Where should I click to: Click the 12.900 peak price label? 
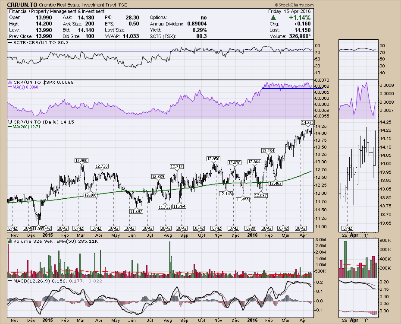pos(81,161)
